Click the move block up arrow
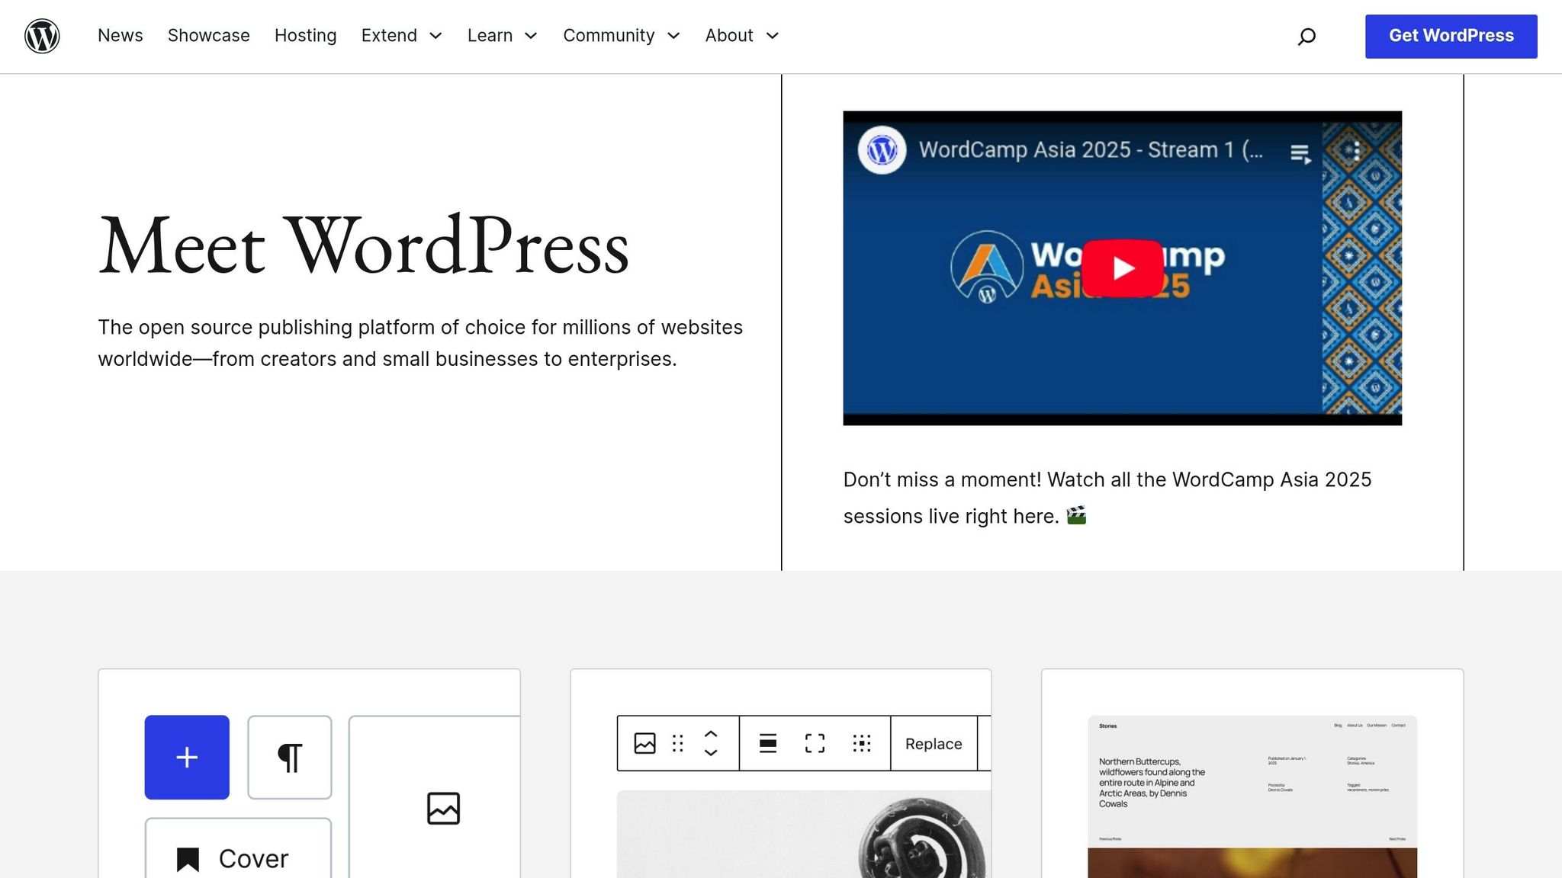 (x=710, y=734)
